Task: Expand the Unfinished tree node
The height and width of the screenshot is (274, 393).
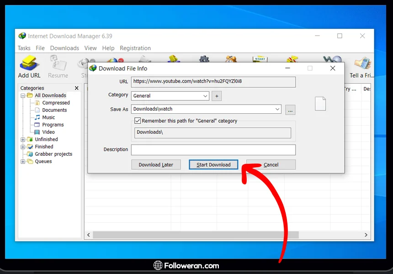Action: tap(23, 139)
